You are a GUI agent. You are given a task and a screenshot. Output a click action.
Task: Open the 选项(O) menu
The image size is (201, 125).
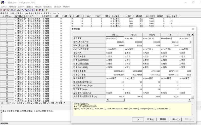pyautogui.click(x=58, y=7)
